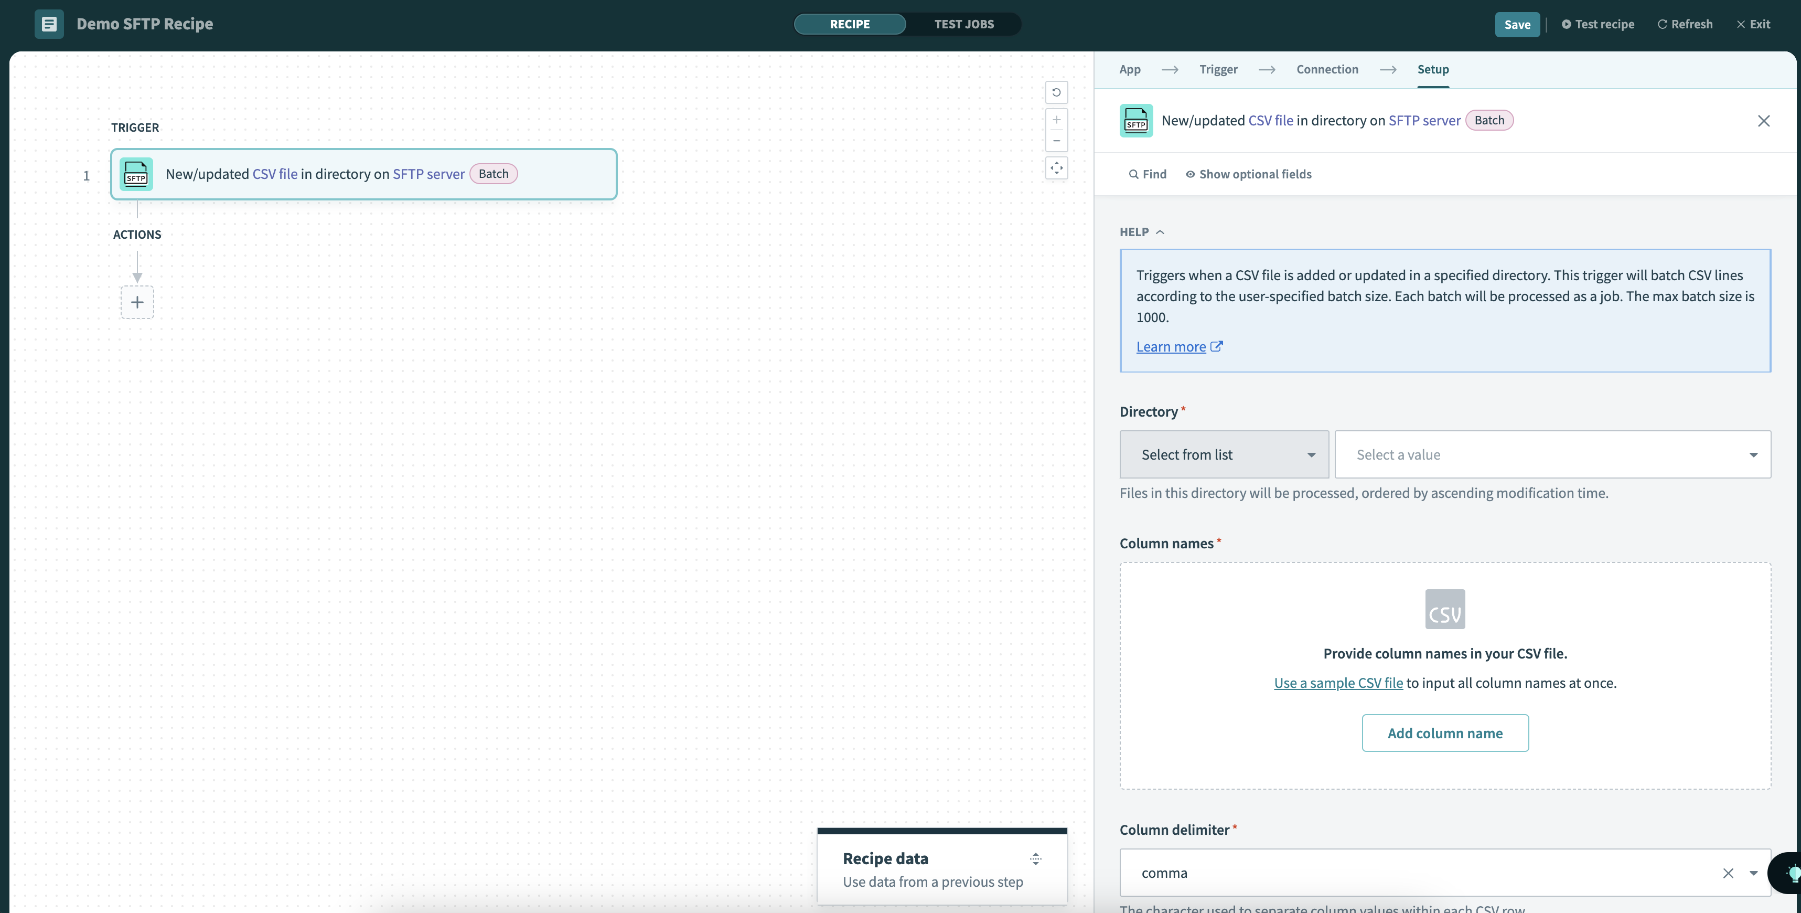Open the Use a sample CSV file link
This screenshot has width=1801, height=913.
(x=1337, y=683)
